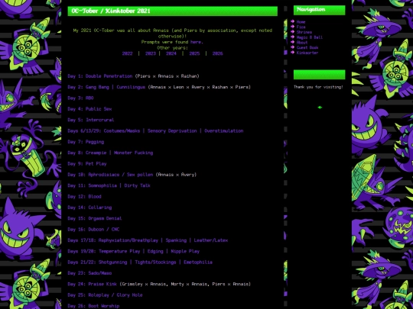Open the Day 7 story link

[86, 142]
